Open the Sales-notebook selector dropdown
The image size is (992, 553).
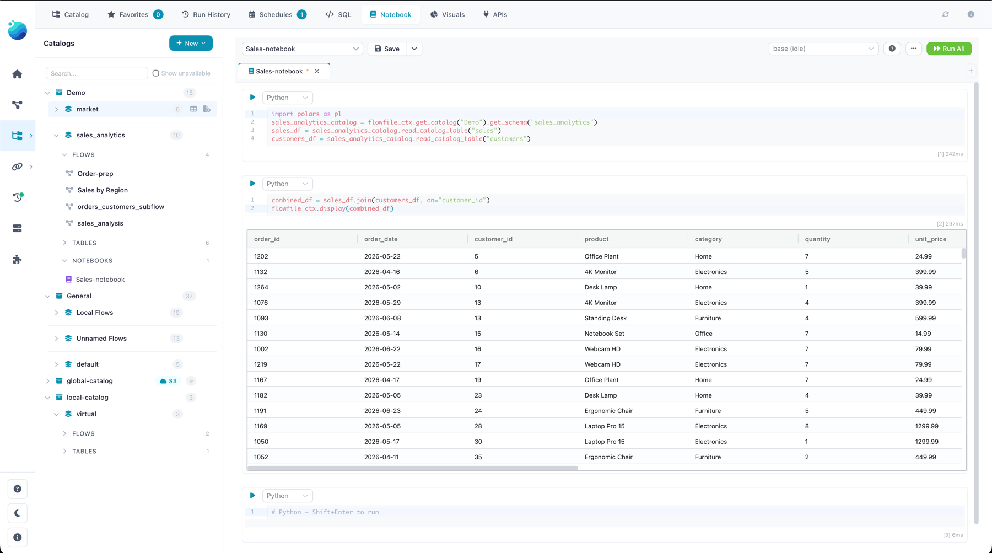click(302, 49)
